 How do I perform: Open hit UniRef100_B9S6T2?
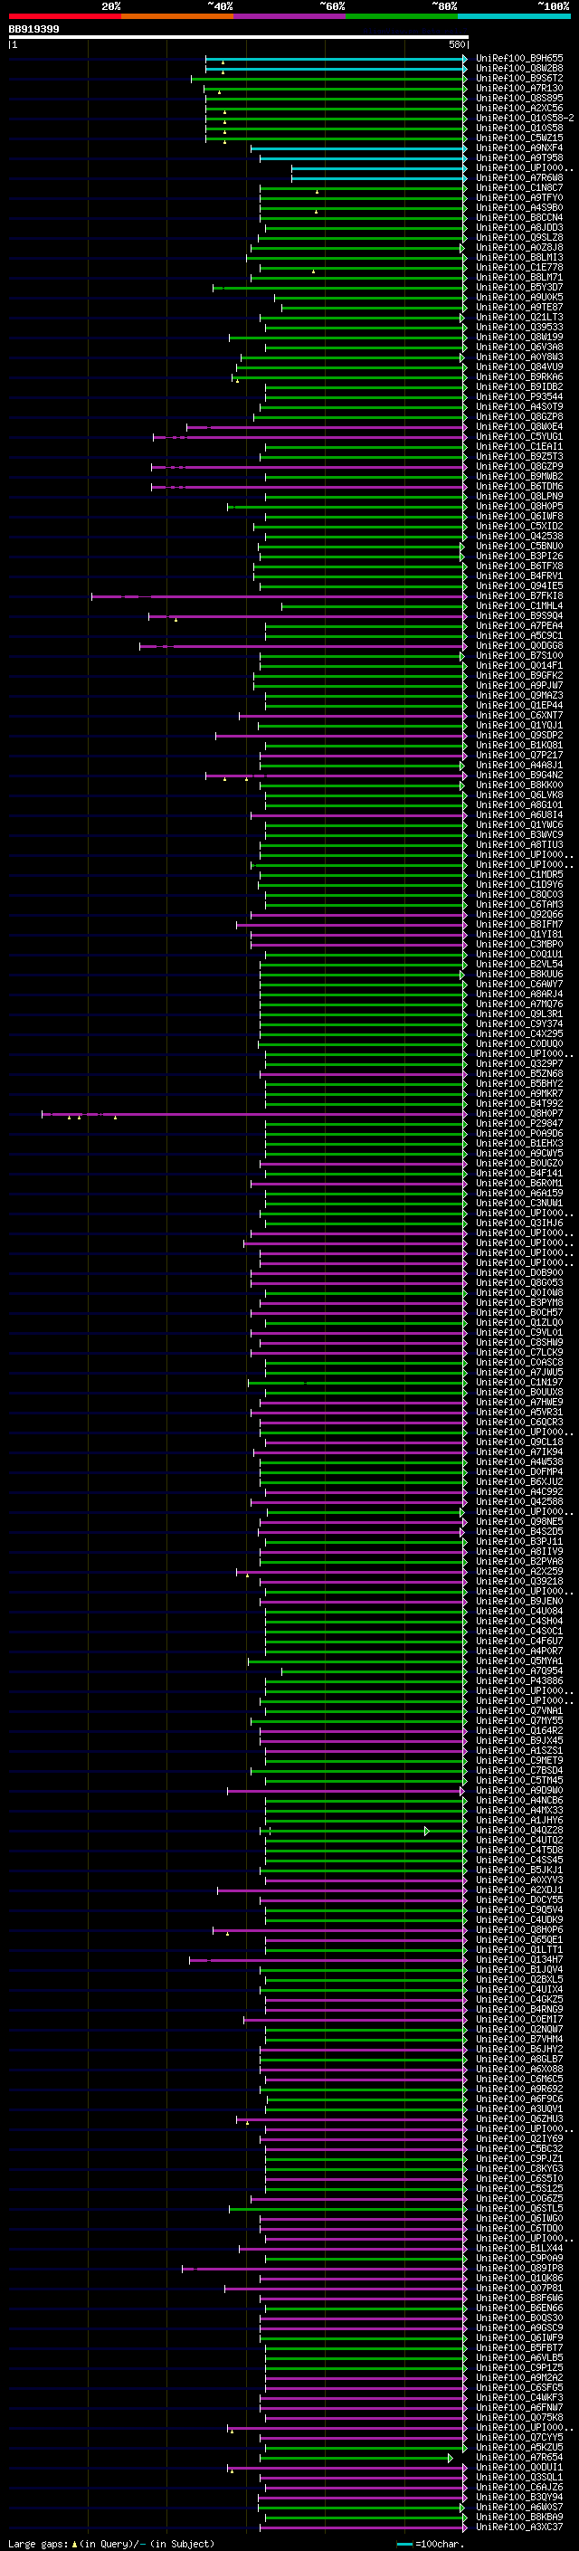click(519, 78)
